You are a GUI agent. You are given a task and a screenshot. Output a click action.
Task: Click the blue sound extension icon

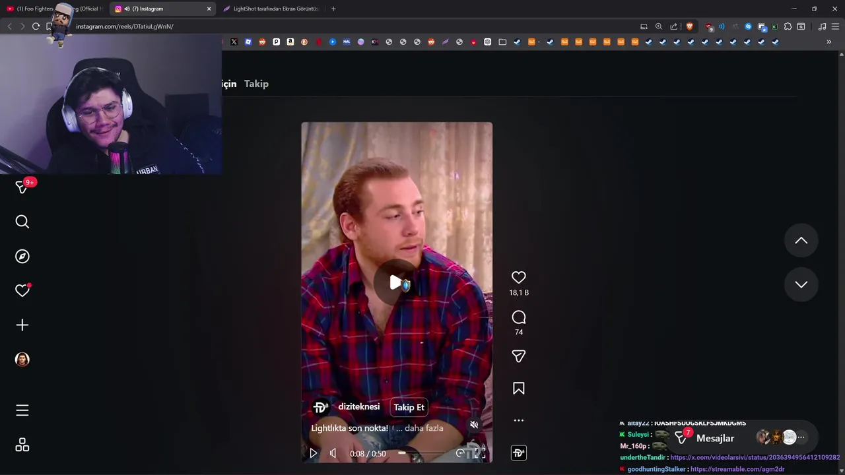coord(722,26)
